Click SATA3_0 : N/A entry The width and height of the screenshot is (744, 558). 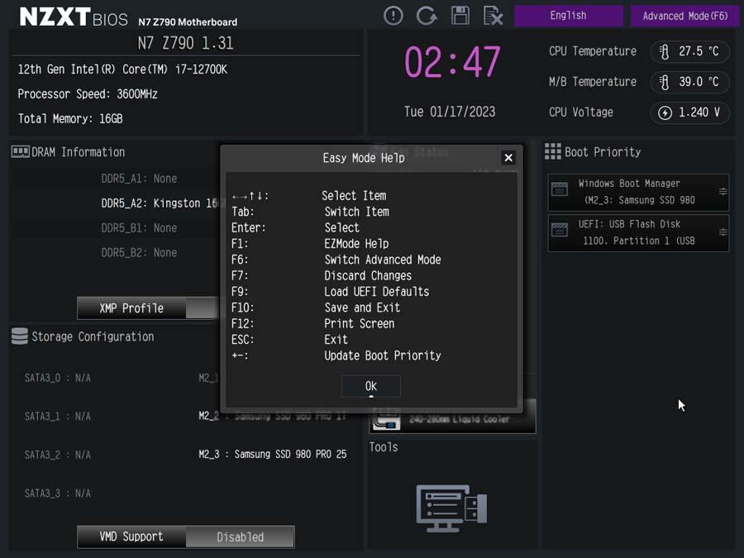57,378
